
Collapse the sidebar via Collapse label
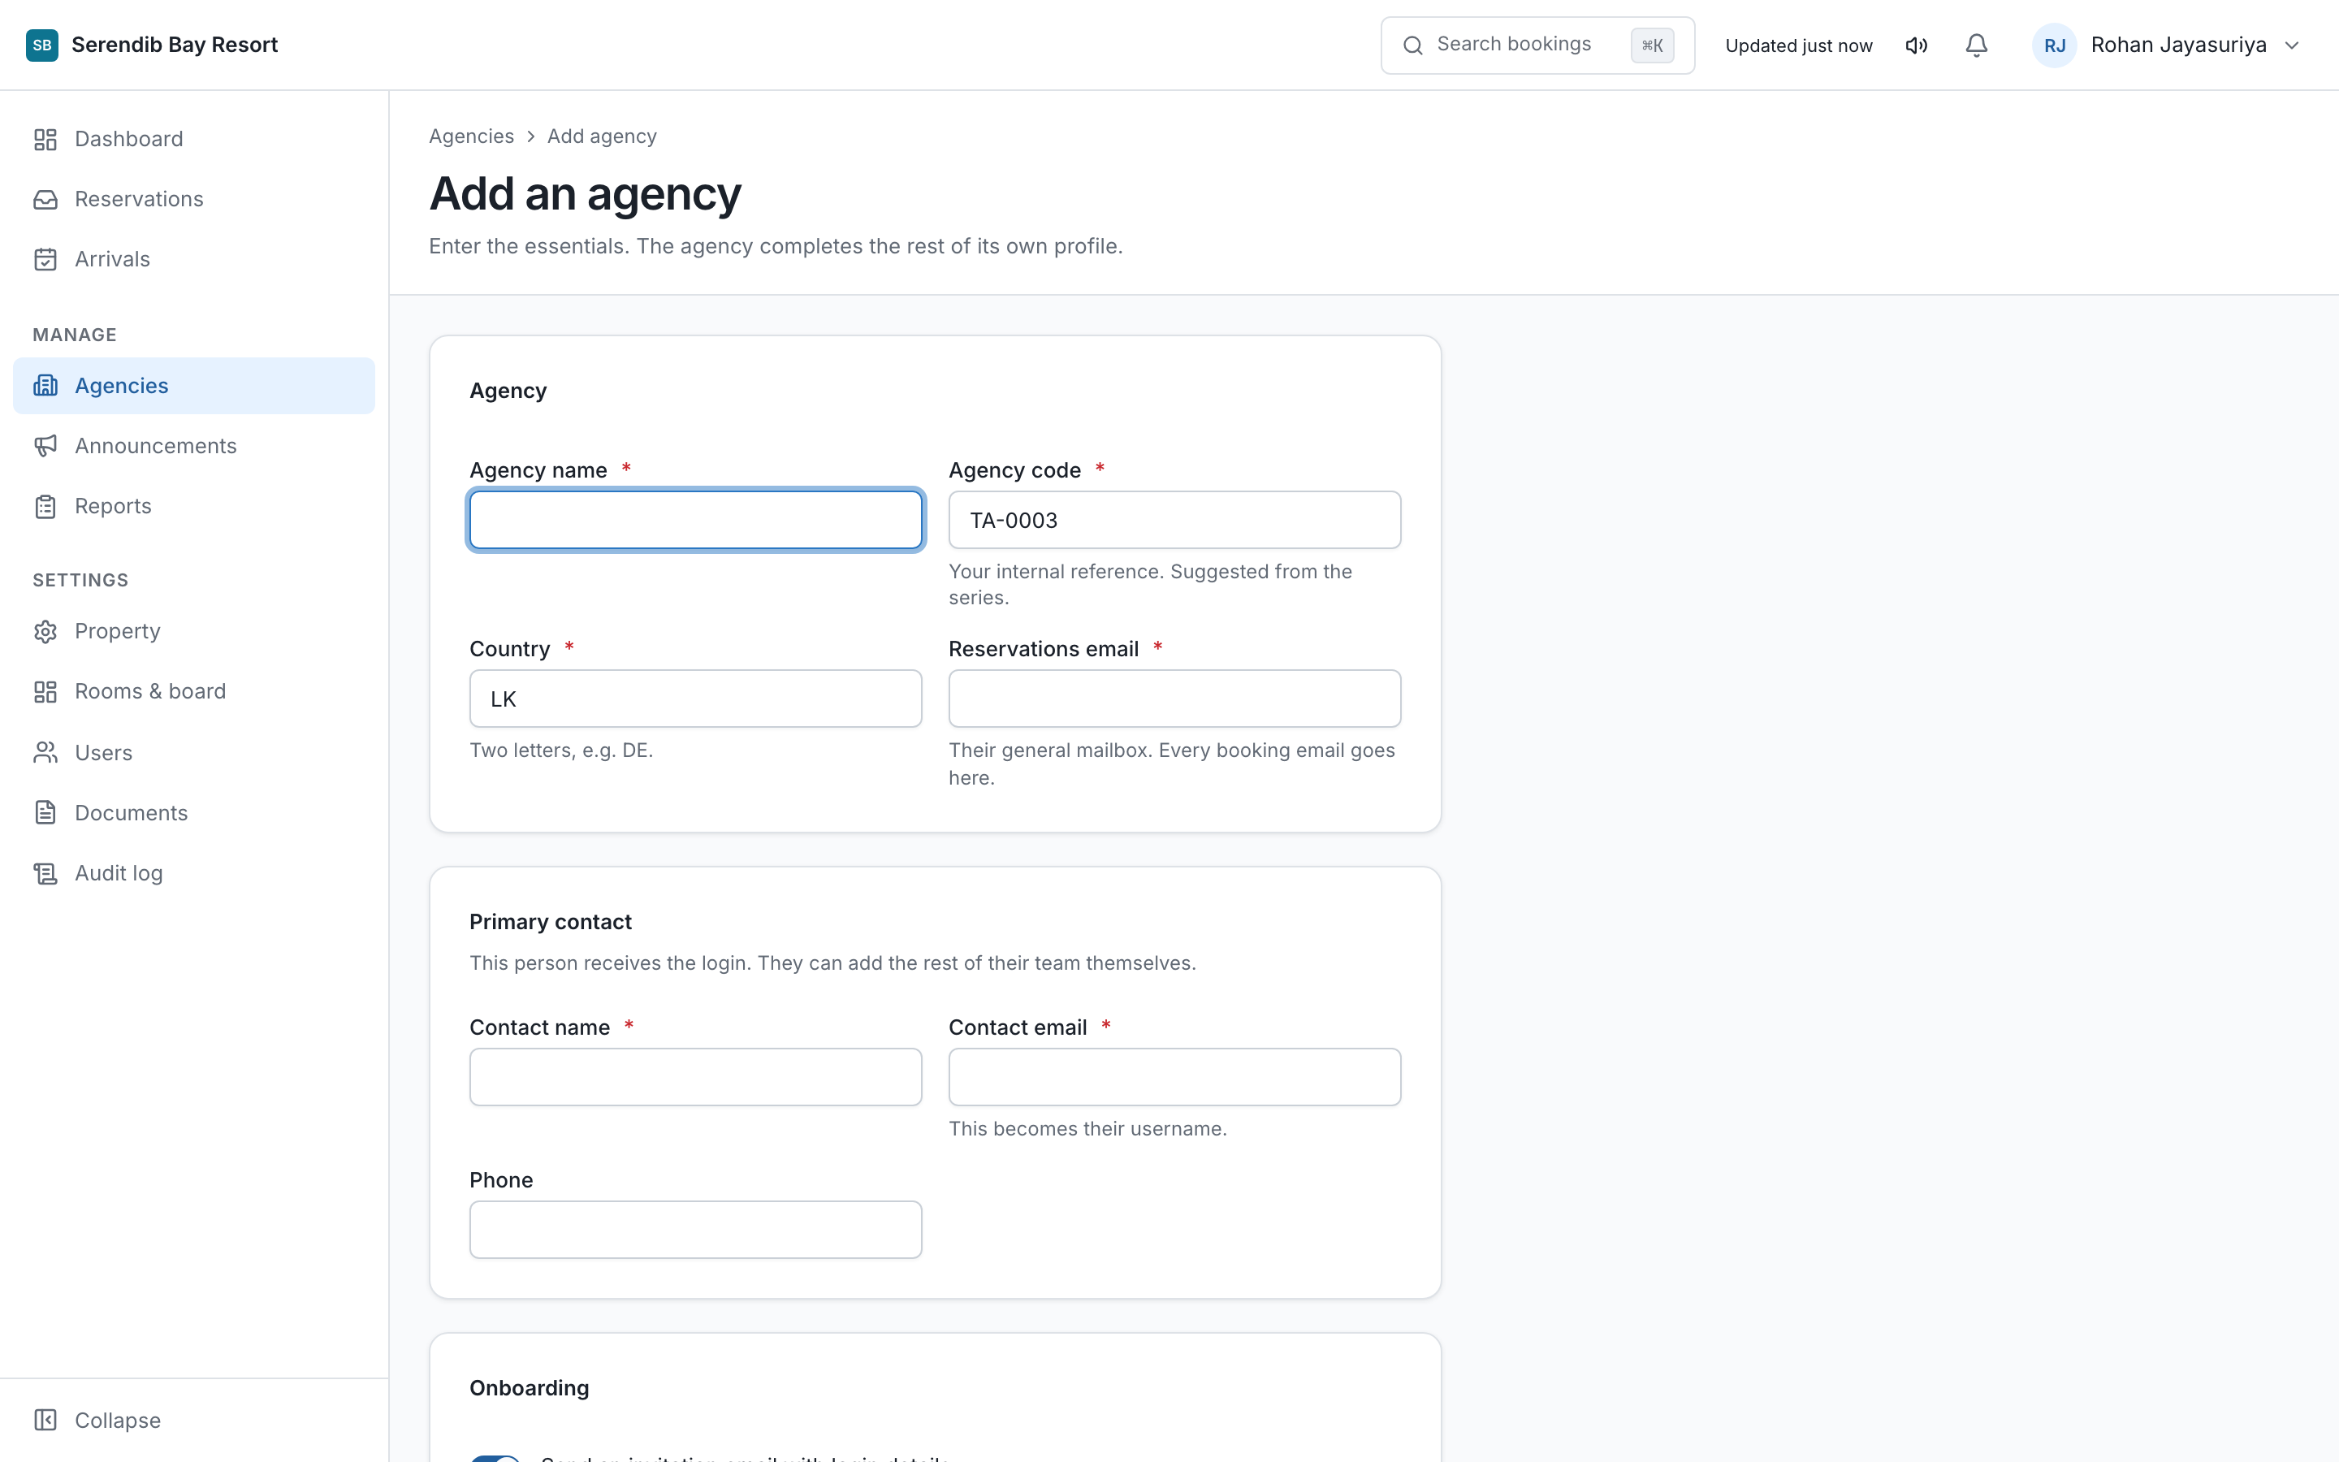tap(118, 1420)
